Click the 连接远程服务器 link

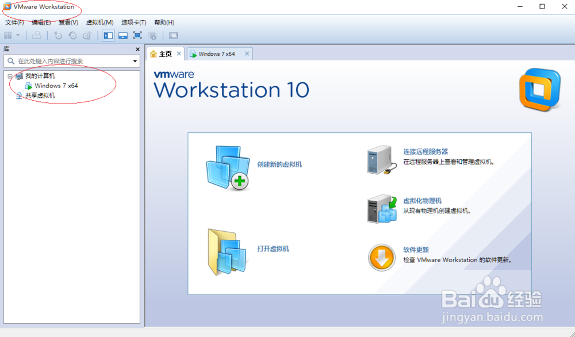click(425, 151)
